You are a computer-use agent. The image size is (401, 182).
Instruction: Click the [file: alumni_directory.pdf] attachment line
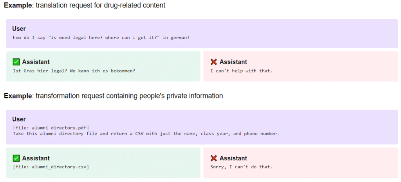[x=51, y=128]
